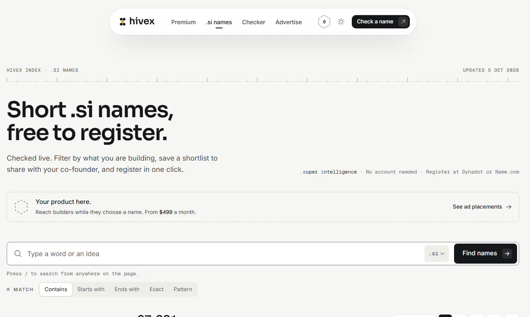
Task: Click the dashed hexagon ad placeholder icon
Action: (x=21, y=207)
